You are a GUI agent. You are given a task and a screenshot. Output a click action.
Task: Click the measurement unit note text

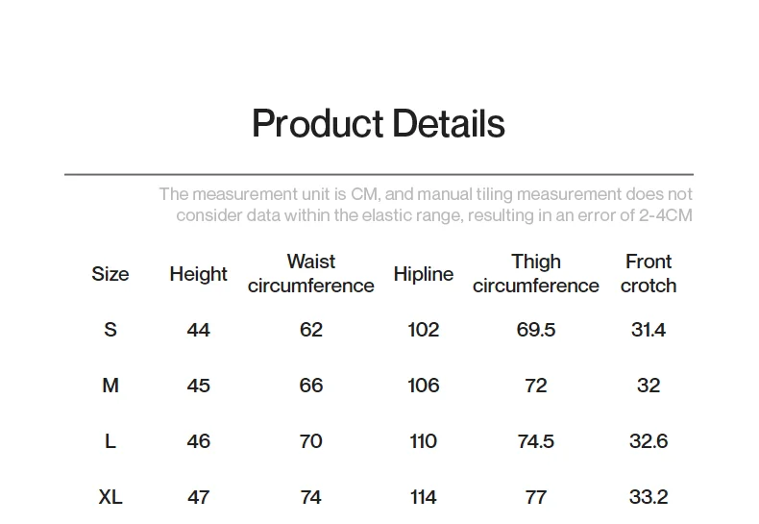point(426,205)
